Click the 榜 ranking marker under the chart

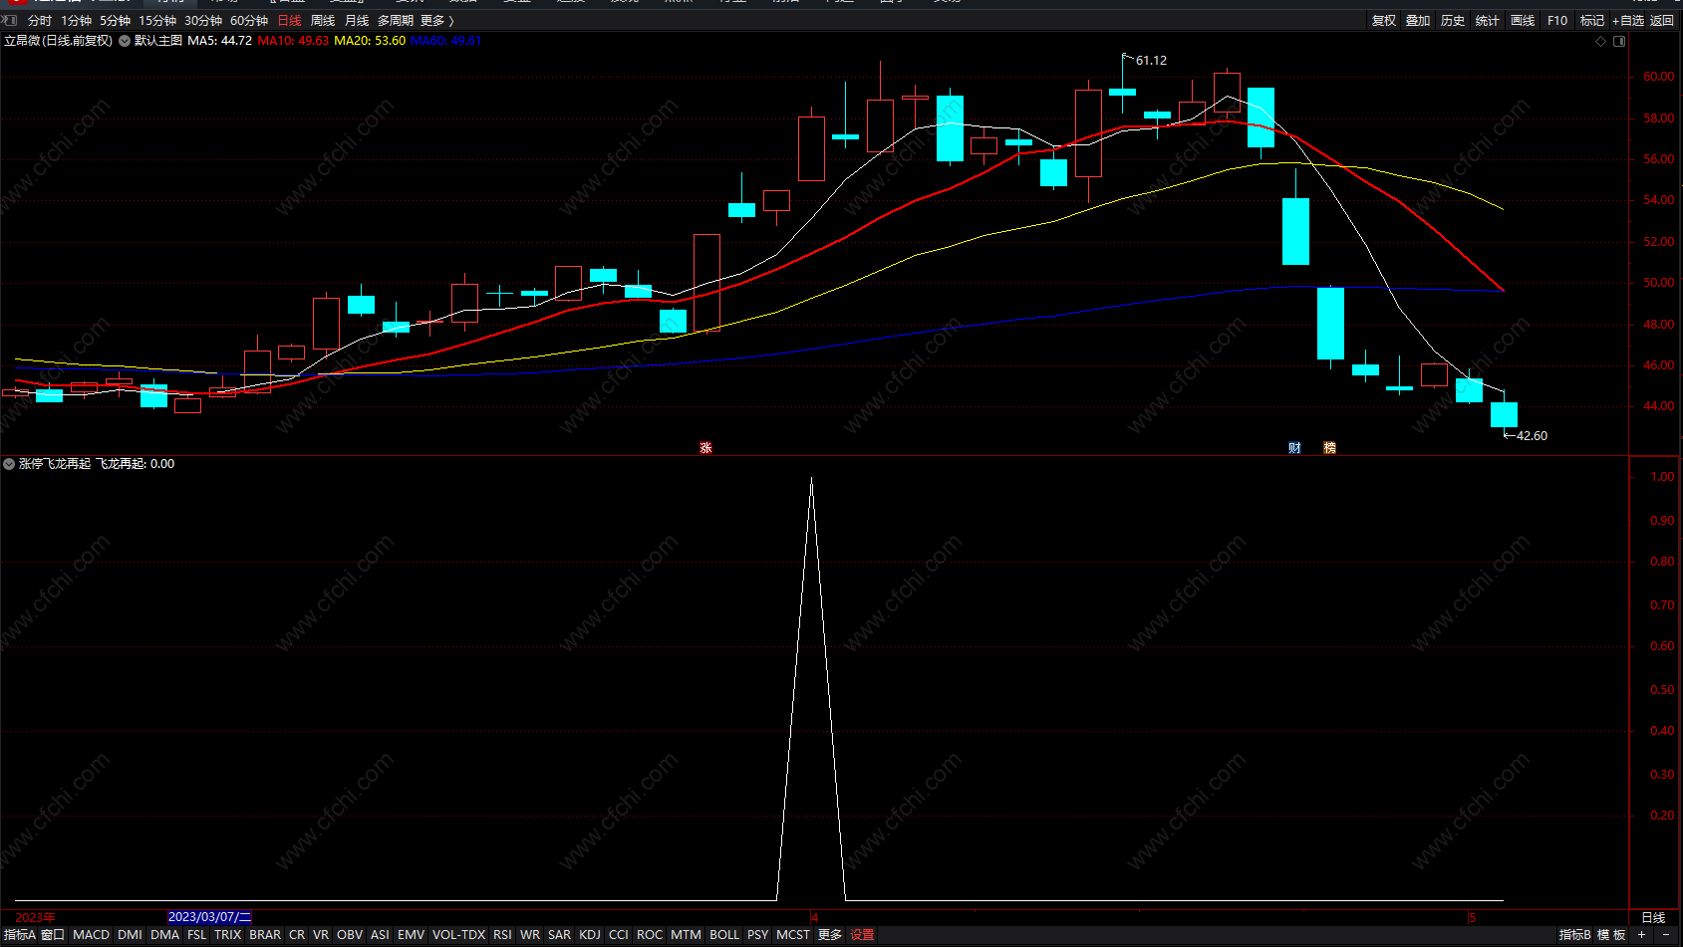[x=1329, y=448]
